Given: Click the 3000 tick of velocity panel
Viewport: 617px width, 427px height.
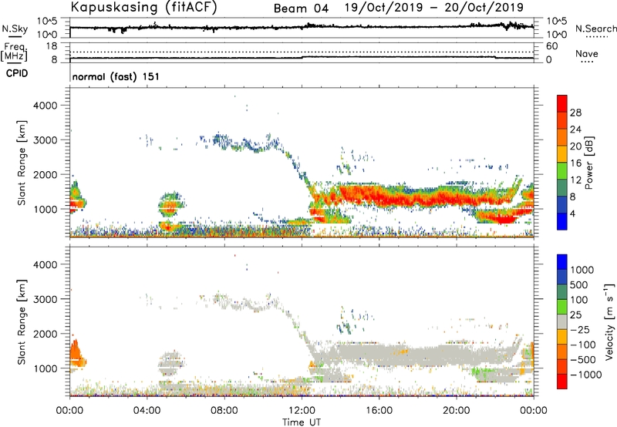Looking at the screenshot, I should point(45,299).
